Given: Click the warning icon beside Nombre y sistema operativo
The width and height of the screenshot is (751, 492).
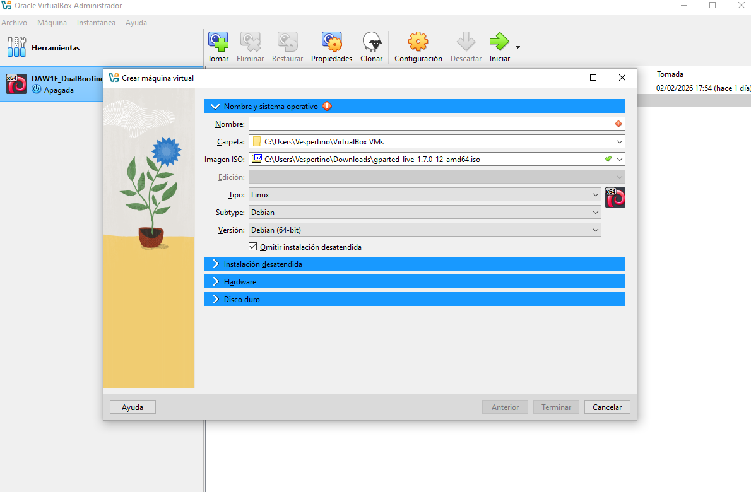Looking at the screenshot, I should click(x=327, y=106).
